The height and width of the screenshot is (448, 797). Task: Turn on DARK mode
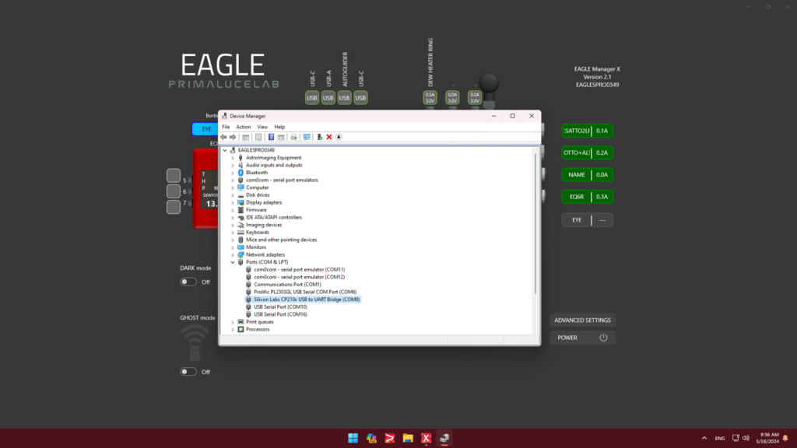[188, 281]
